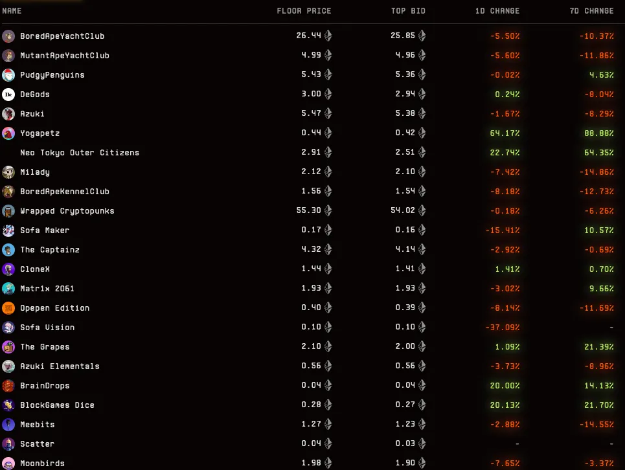The height and width of the screenshot is (470, 625).
Task: Open the BoredApeYachtClub collection avatar
Action: [8, 36]
